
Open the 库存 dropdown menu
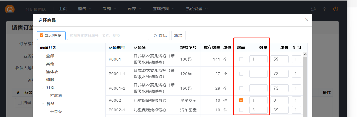134,9
